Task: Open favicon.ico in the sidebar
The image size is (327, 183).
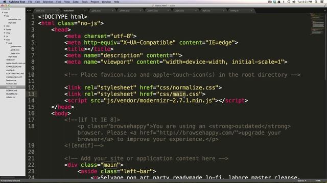Action: coord(11,80)
